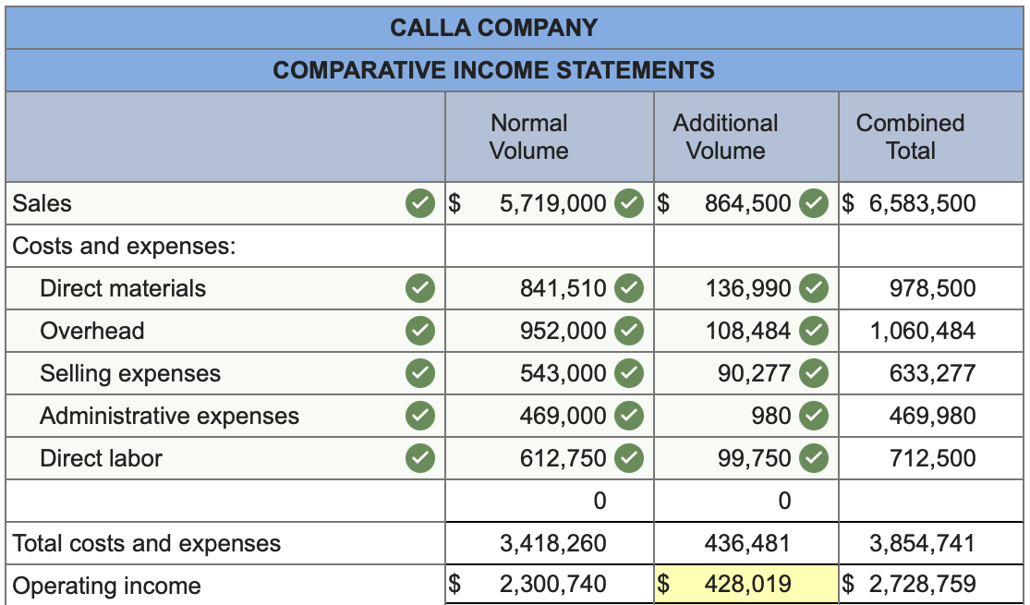Select the highlighted 428,019 operating income cell
This screenshot has height=605, width=1030.
click(x=745, y=583)
